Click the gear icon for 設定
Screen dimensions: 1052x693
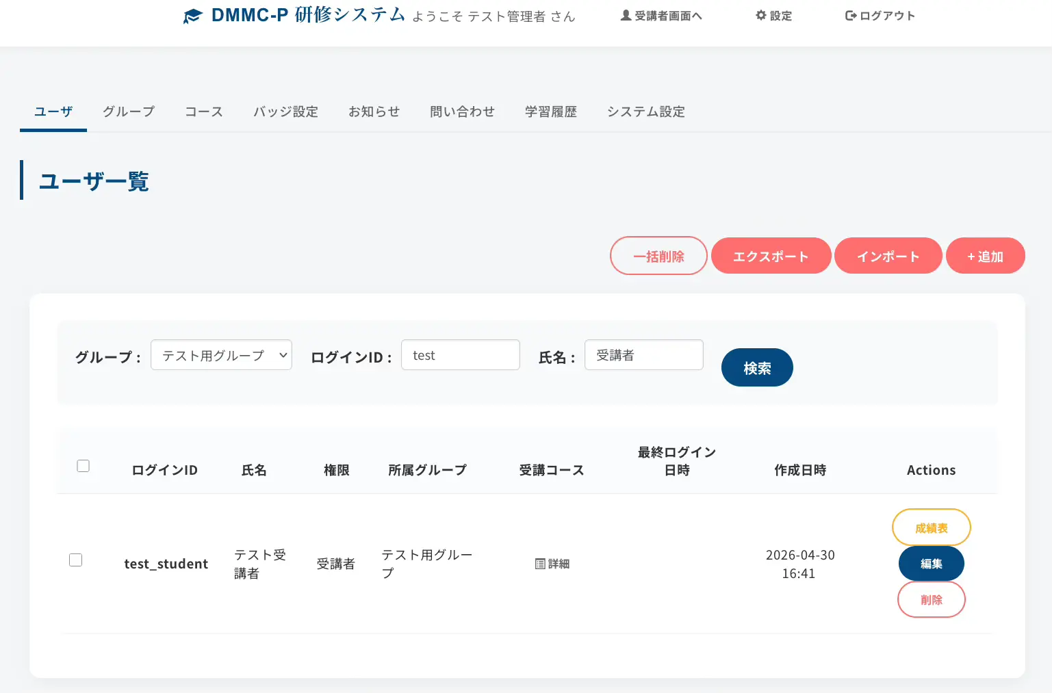click(760, 15)
